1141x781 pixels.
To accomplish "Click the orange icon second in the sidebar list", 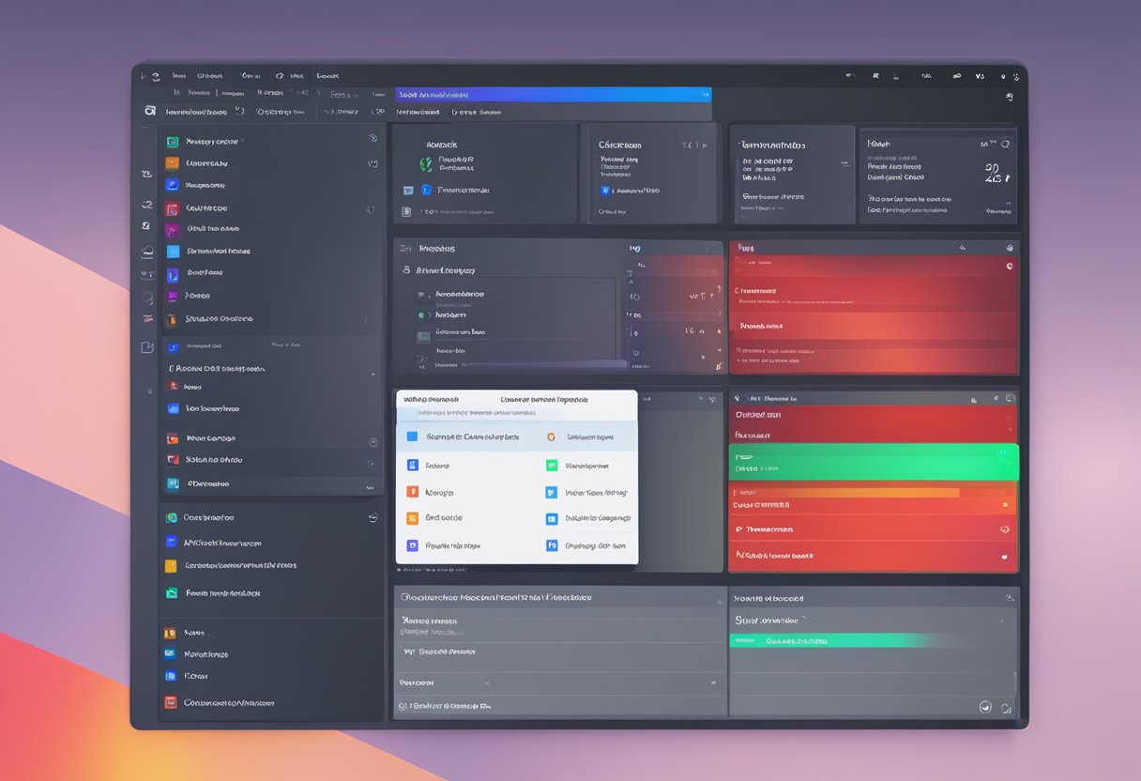I will pos(172,163).
